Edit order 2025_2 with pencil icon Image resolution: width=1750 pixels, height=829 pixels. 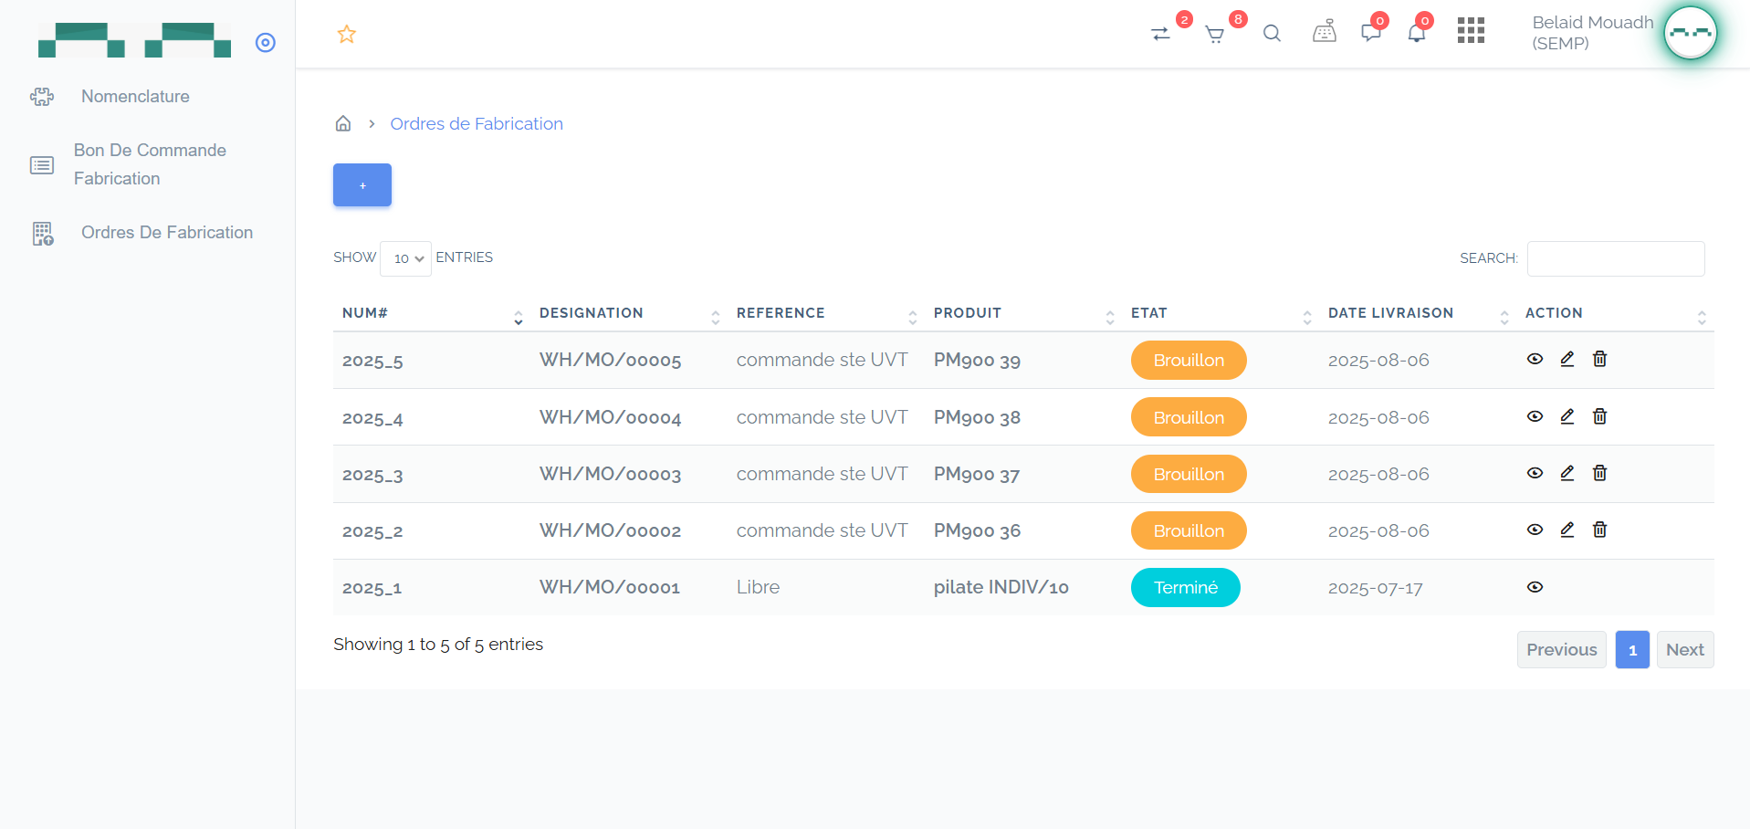pos(1567,530)
